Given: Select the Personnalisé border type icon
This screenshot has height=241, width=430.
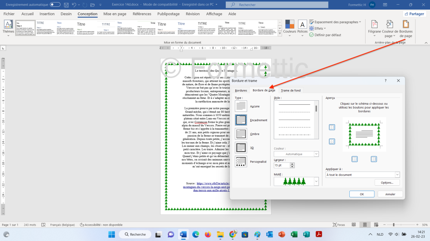Looking at the screenshot, I should [x=241, y=161].
